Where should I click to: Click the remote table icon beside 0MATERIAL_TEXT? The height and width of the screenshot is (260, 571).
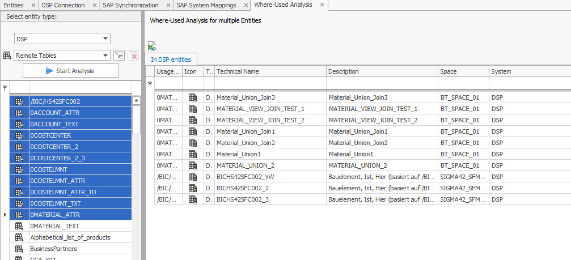(x=19, y=226)
